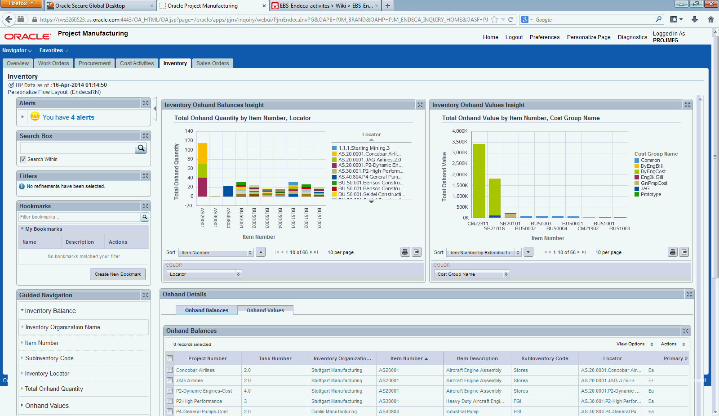The image size is (719, 416).
Task: Open a new Firefox tab
Action: pyautogui.click(x=388, y=6)
